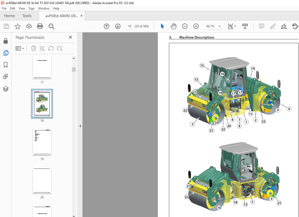Zoom in with the plus icon
299x217 pixels.
click(196, 26)
